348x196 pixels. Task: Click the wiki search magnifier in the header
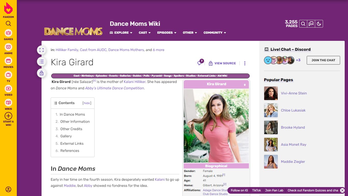click(303, 24)
